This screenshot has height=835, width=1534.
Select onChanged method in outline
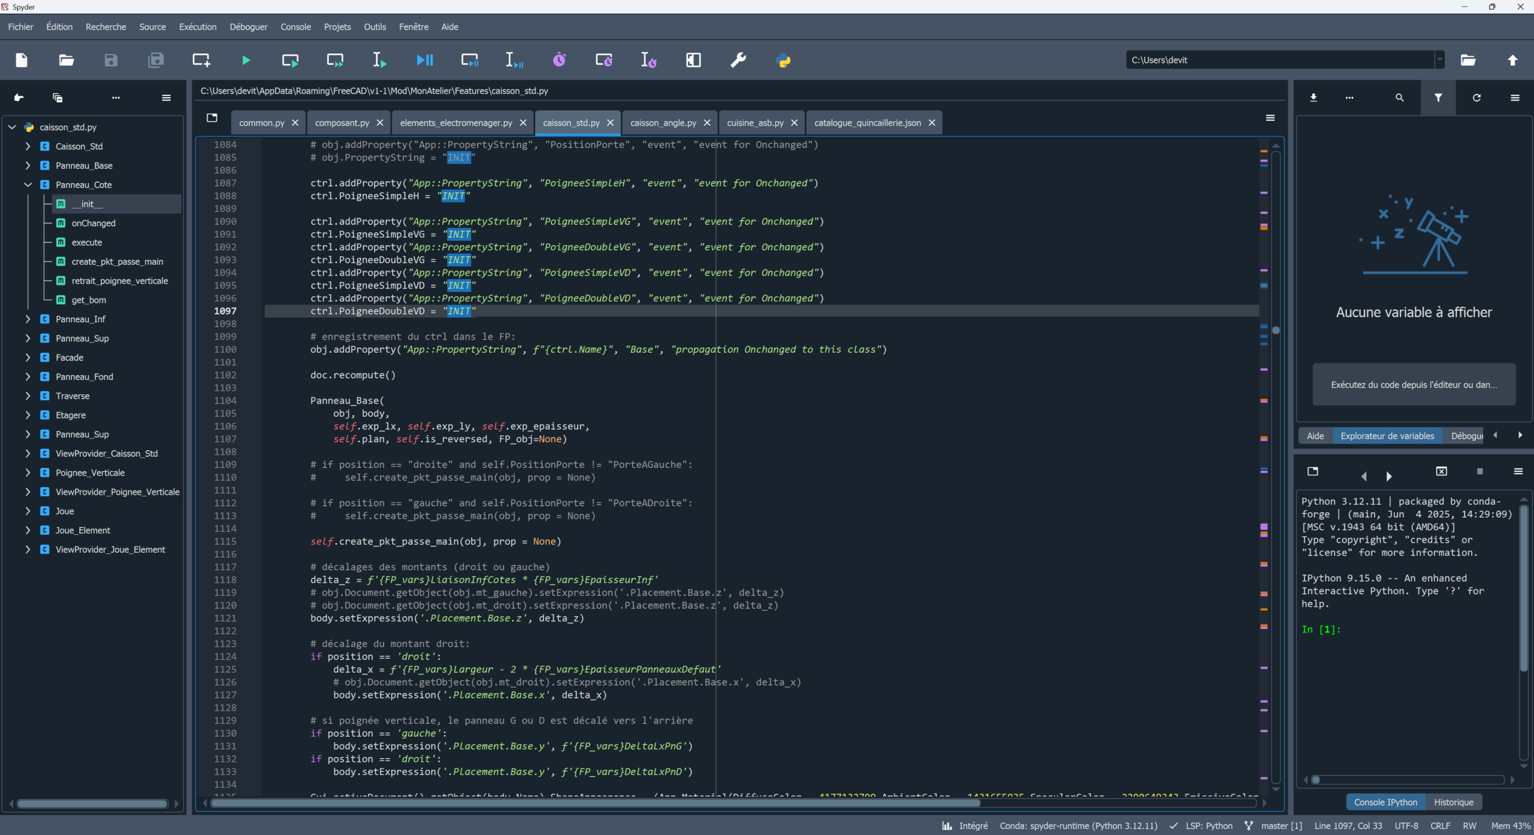tap(93, 223)
